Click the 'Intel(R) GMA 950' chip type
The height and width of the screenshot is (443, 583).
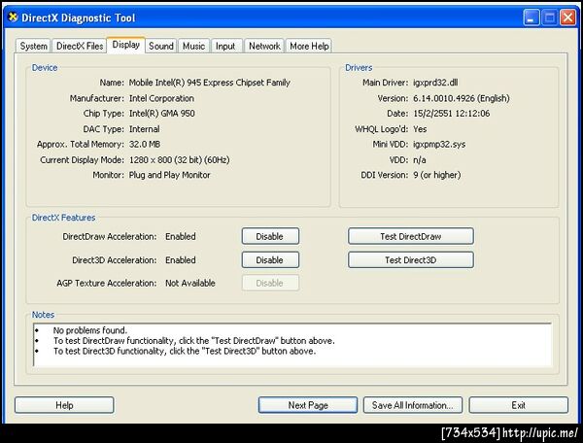point(161,114)
